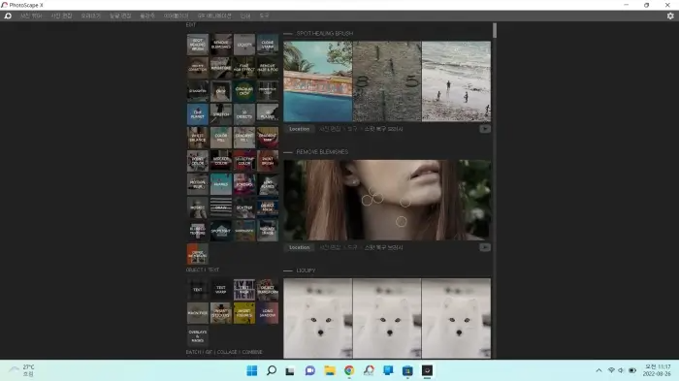The image size is (679, 381).
Task: Select the Color Fill tile
Action: pos(221,138)
